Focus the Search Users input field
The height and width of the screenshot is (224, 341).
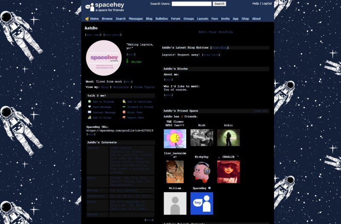click(191, 4)
